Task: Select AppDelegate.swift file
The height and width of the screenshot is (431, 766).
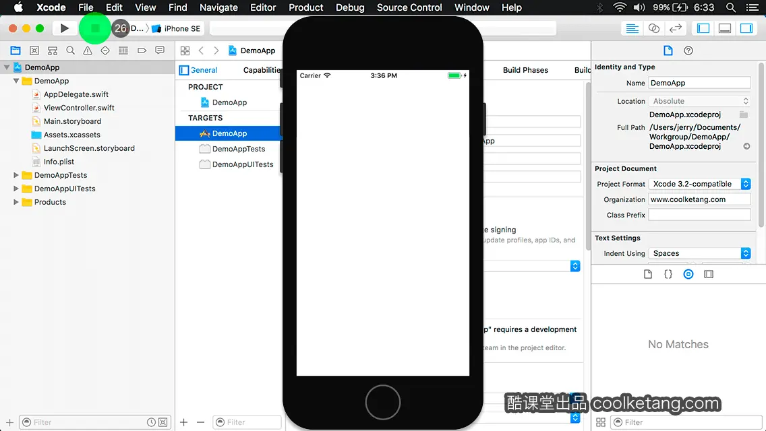Action: click(76, 94)
